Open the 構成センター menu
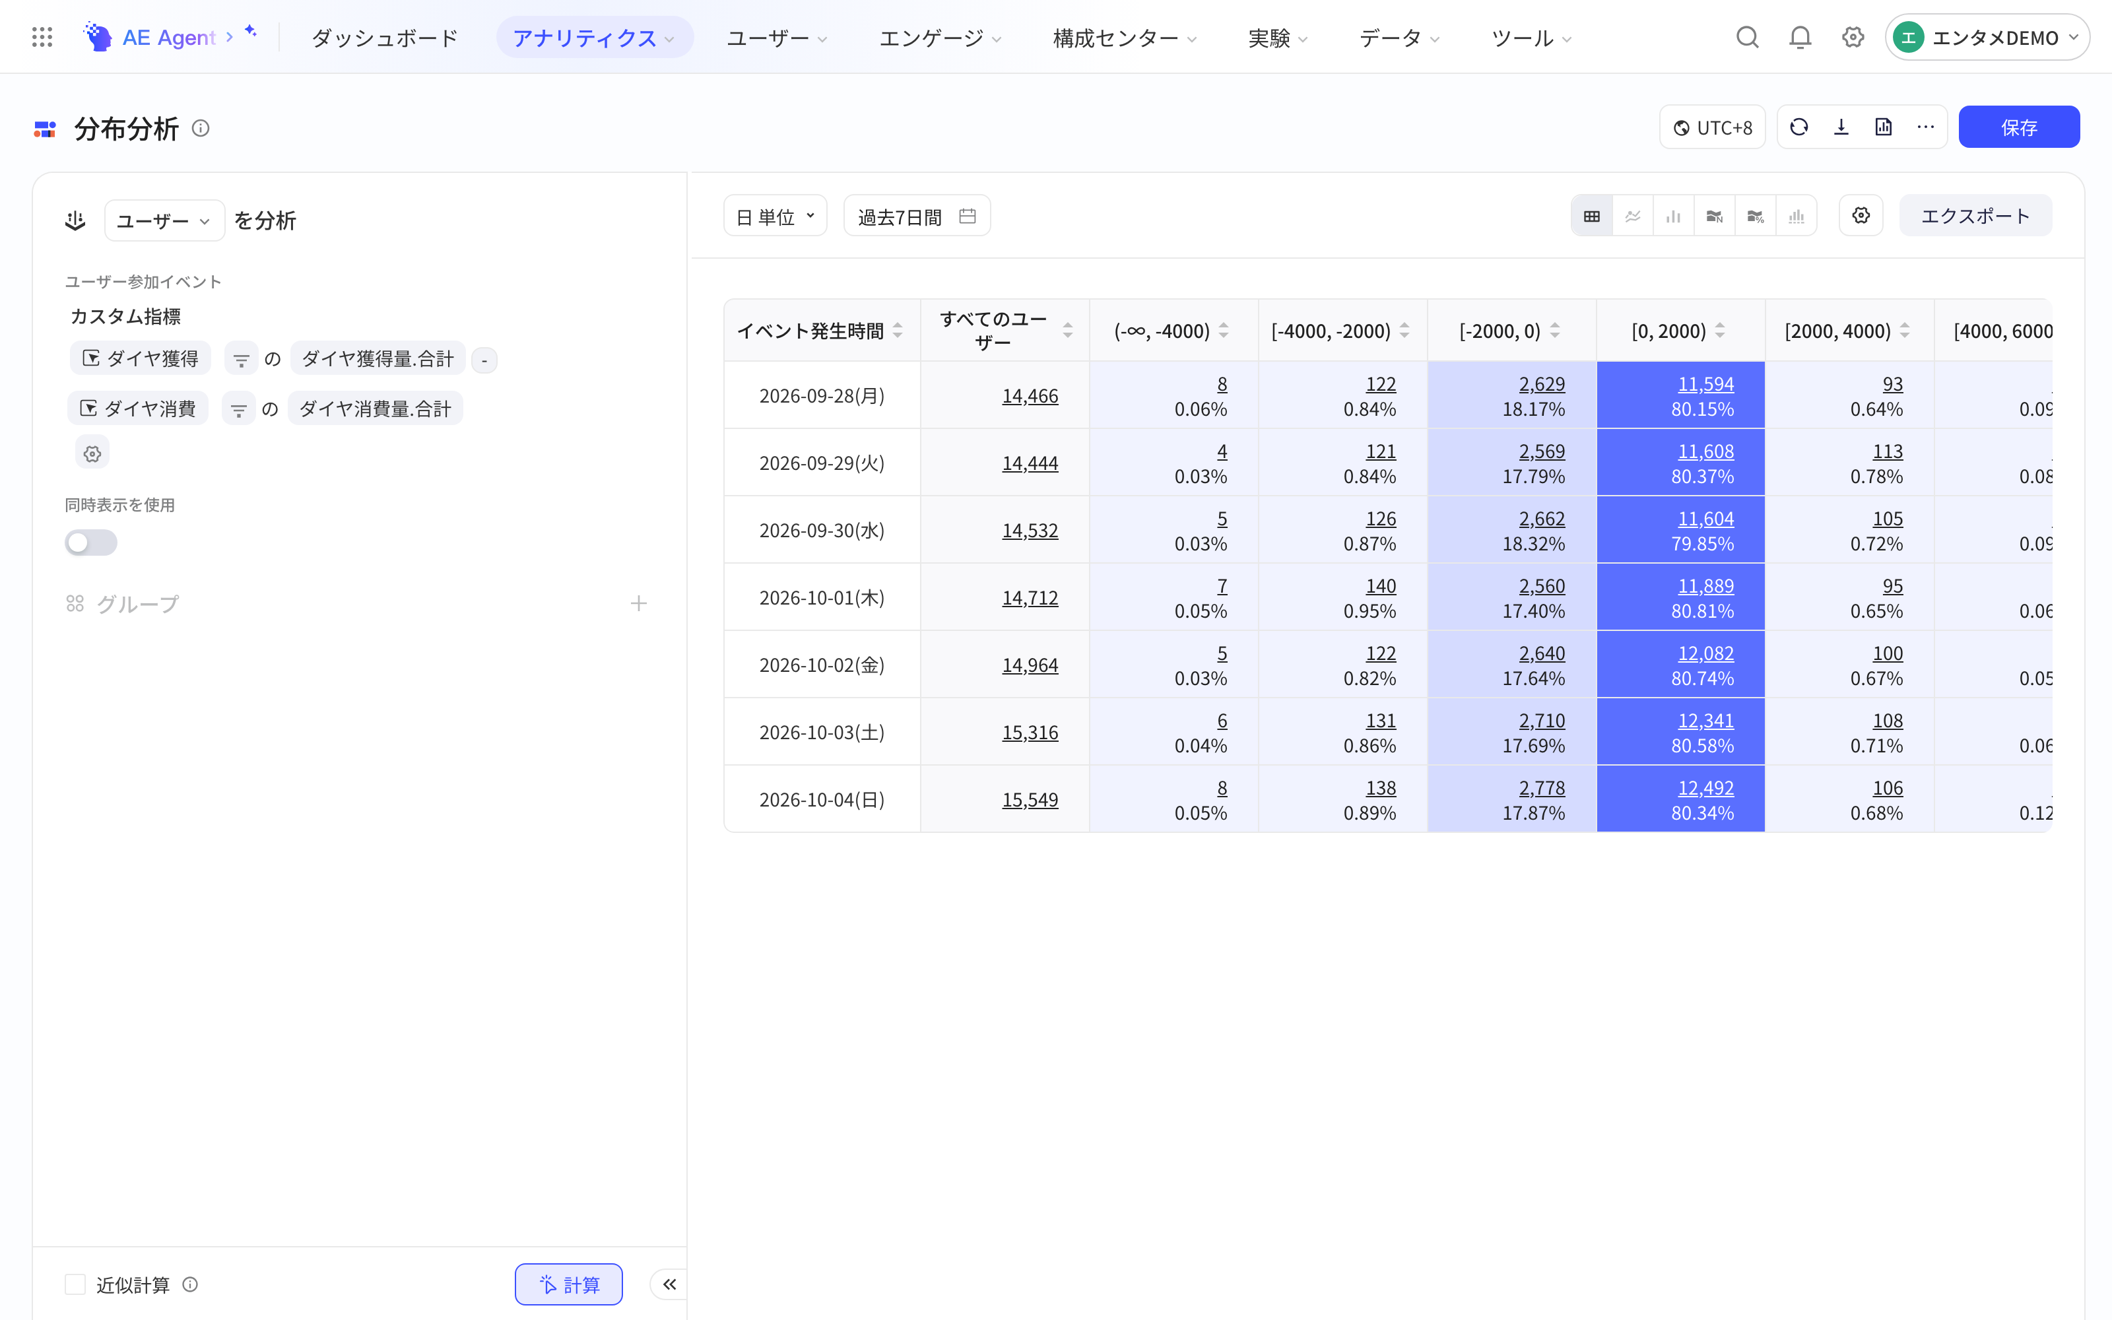 pos(1124,38)
